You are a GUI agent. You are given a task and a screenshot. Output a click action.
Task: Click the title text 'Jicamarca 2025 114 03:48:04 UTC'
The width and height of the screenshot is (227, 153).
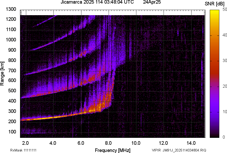[97, 2]
